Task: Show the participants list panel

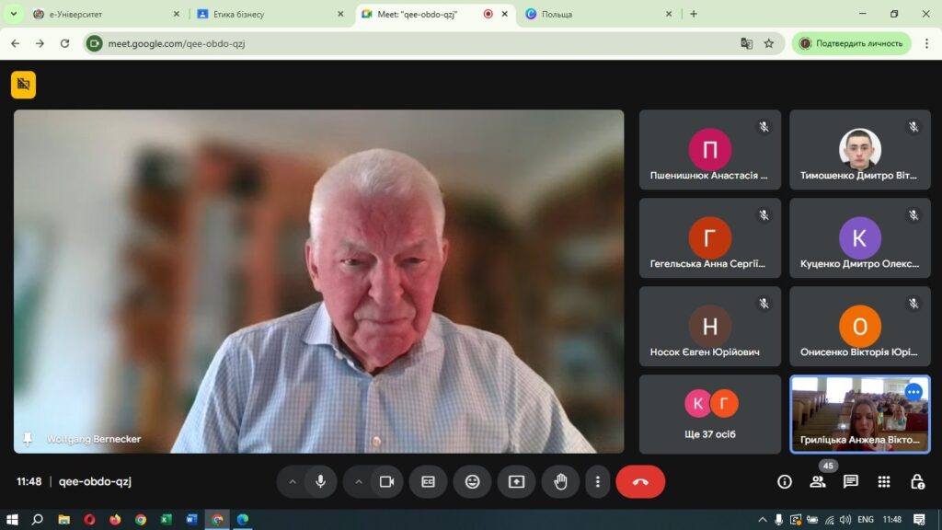Action: pos(818,481)
